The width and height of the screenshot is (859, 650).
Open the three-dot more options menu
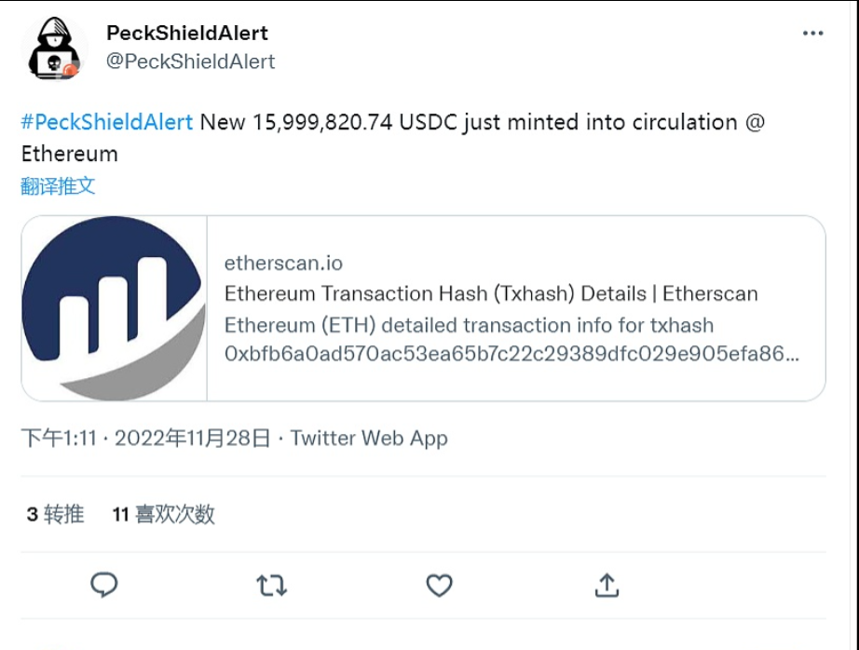pos(812,34)
